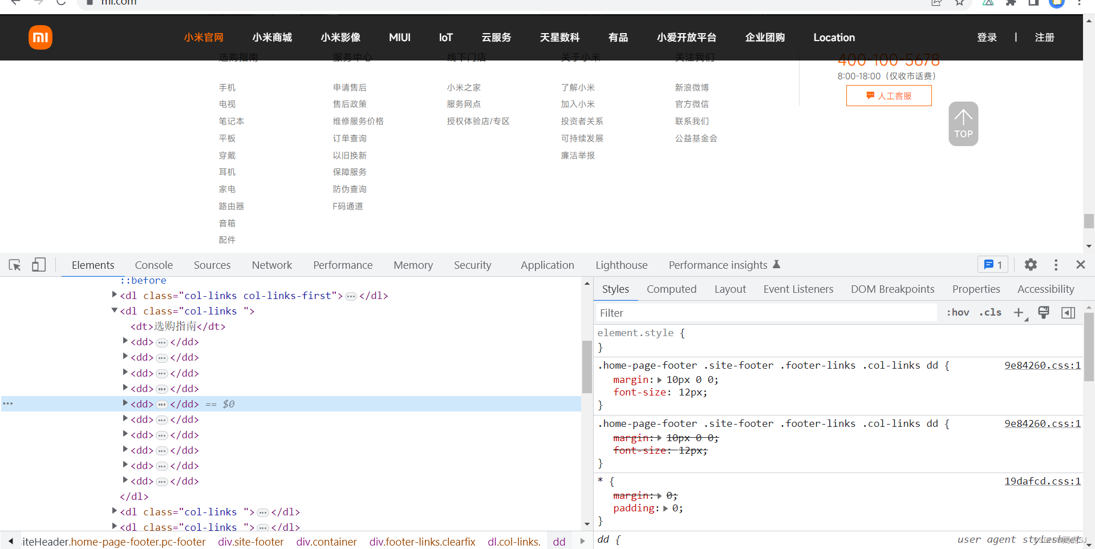This screenshot has width=1095, height=549.
Task: Click the bookmark star icon in address bar
Action: [x=960, y=3]
